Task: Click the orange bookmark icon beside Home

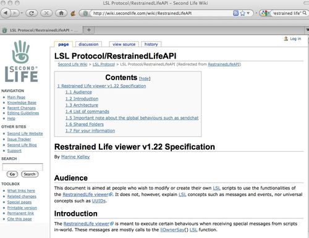Action: (73, 14)
